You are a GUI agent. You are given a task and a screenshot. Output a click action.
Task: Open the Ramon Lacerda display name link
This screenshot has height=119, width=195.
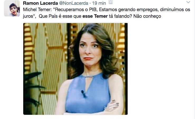pyautogui.click(x=40, y=3)
